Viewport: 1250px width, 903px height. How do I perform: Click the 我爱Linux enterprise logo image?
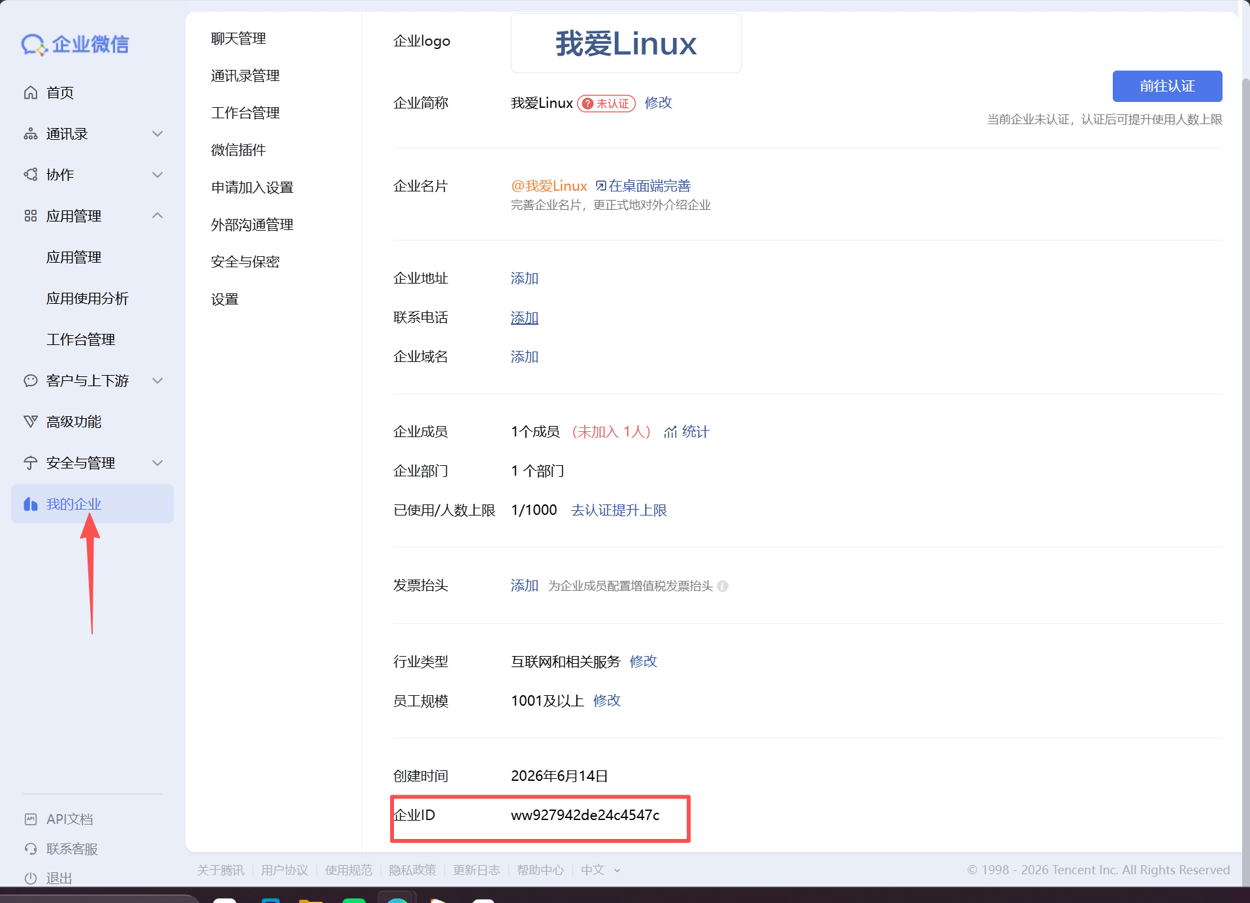[x=626, y=43]
